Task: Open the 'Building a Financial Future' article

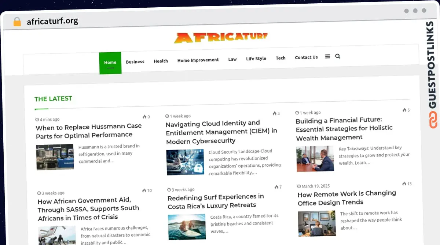Action: pos(344,129)
